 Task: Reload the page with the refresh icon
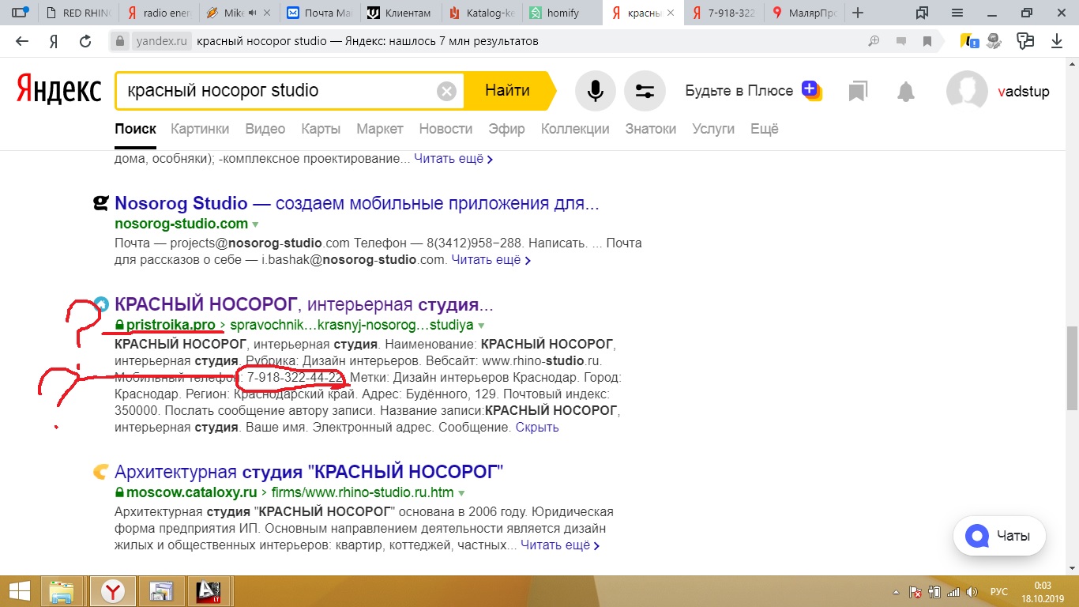click(86, 41)
